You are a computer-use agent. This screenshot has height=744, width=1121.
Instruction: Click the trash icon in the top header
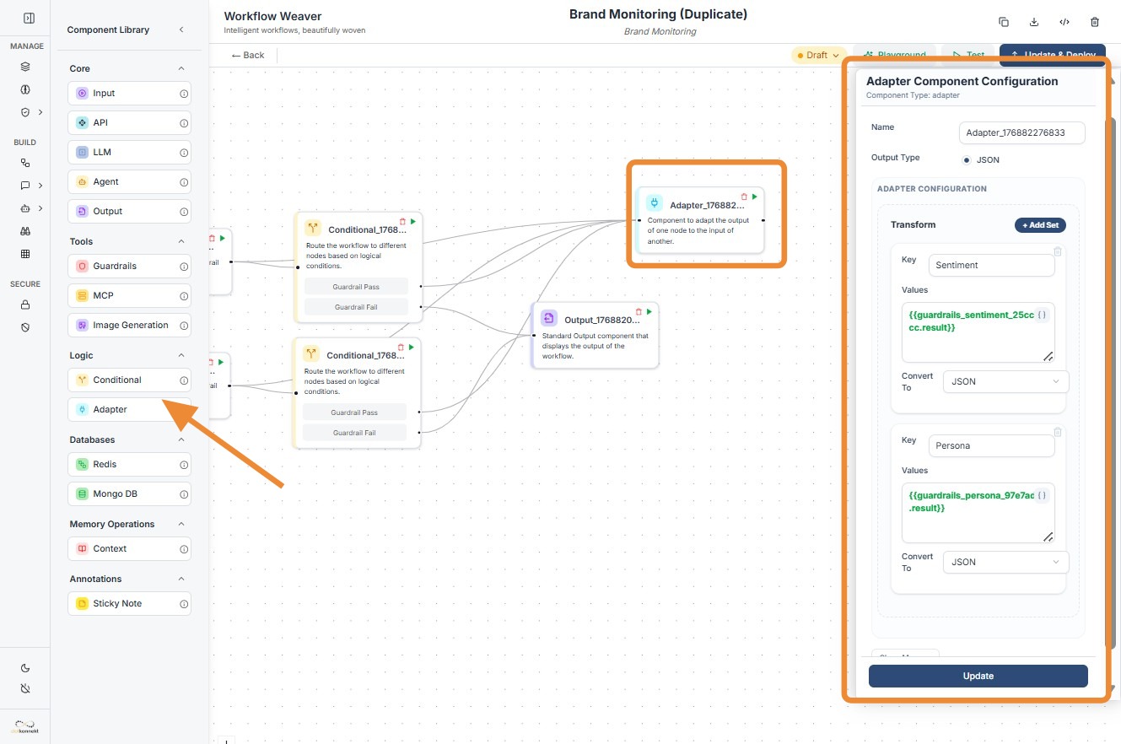1095,22
